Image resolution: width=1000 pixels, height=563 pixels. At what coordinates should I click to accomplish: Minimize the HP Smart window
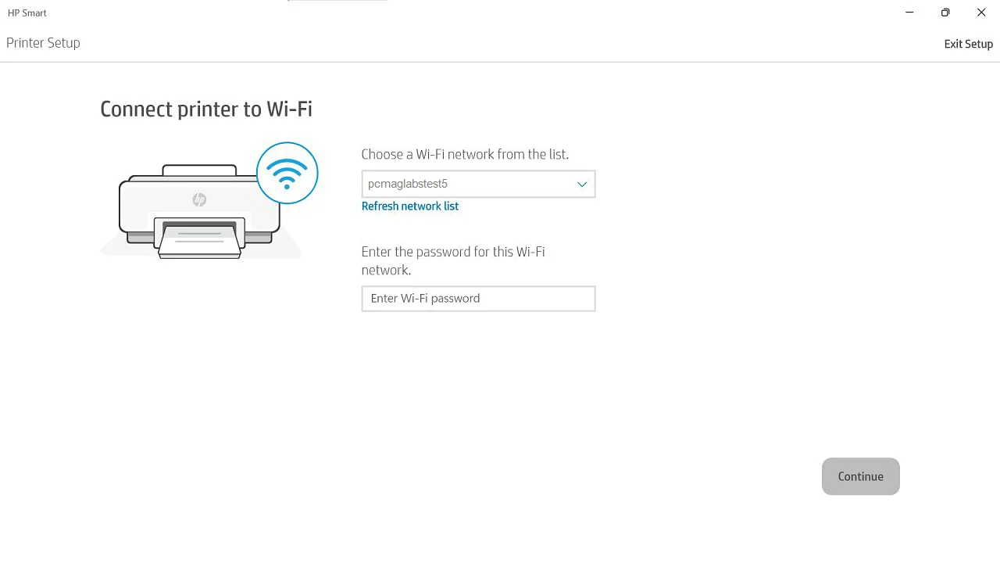point(909,13)
